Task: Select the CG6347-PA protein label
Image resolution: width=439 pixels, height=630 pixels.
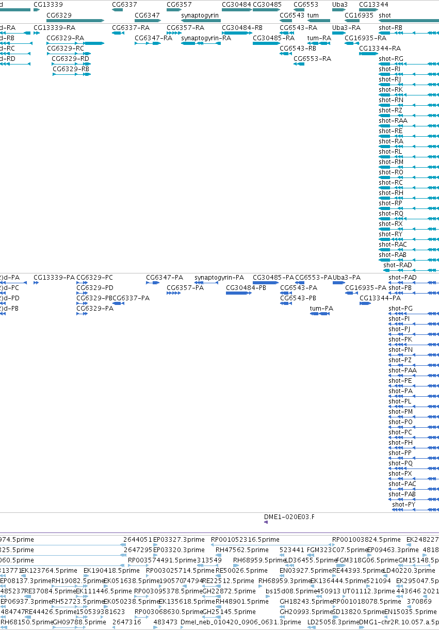Action: [x=165, y=277]
